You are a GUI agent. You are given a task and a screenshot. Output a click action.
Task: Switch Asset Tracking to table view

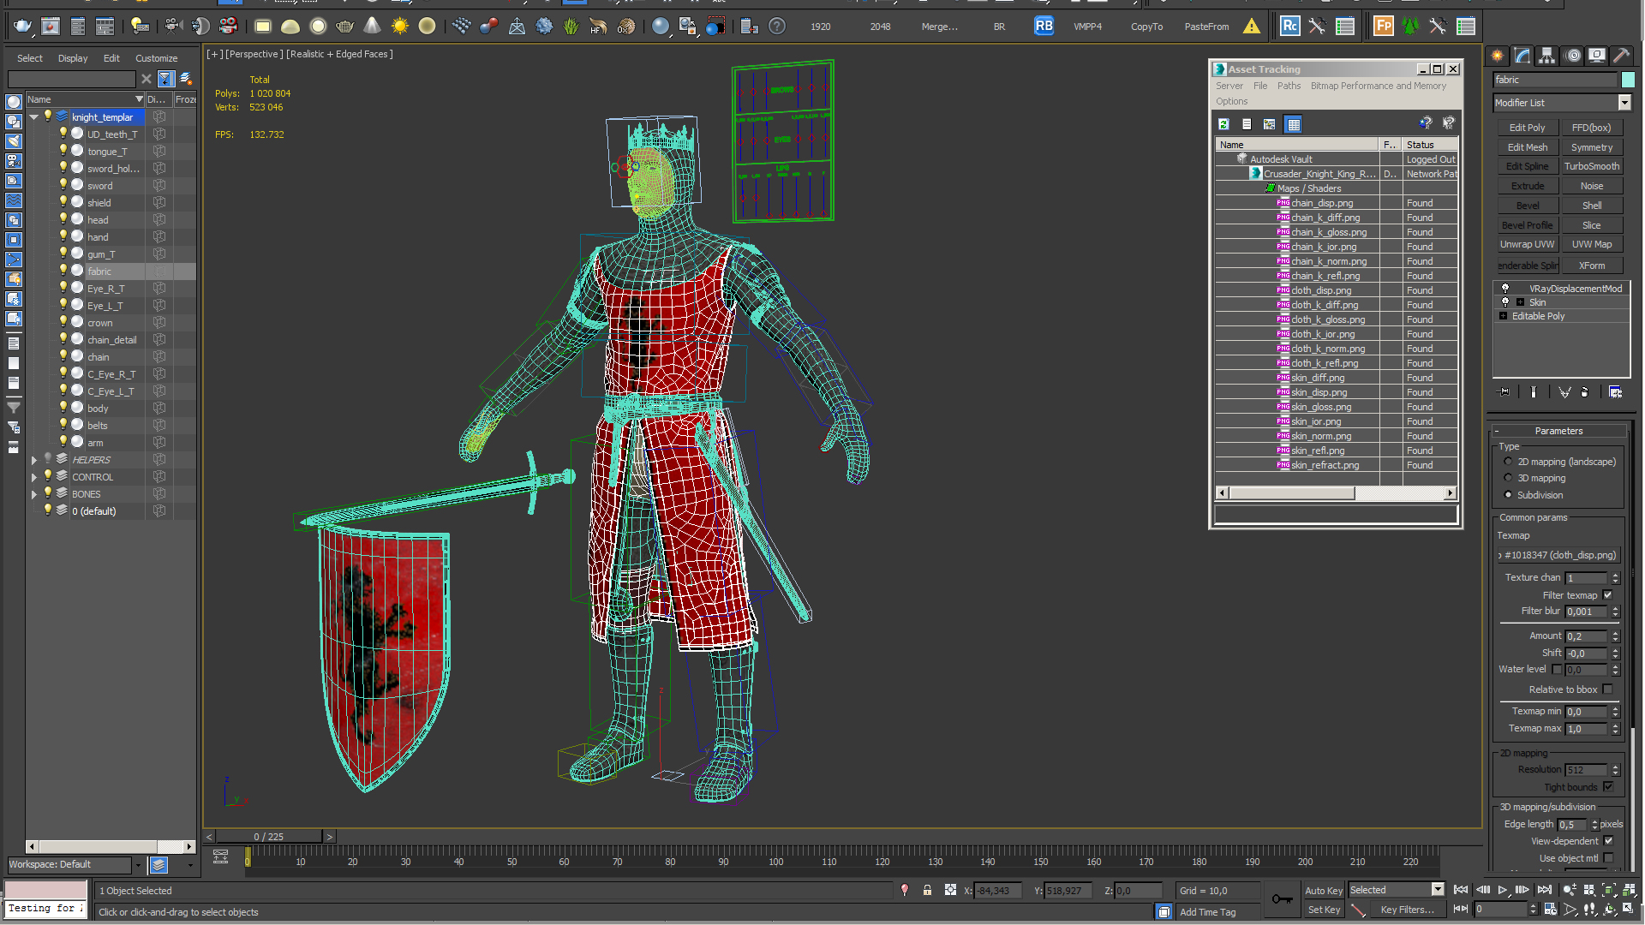click(1294, 124)
